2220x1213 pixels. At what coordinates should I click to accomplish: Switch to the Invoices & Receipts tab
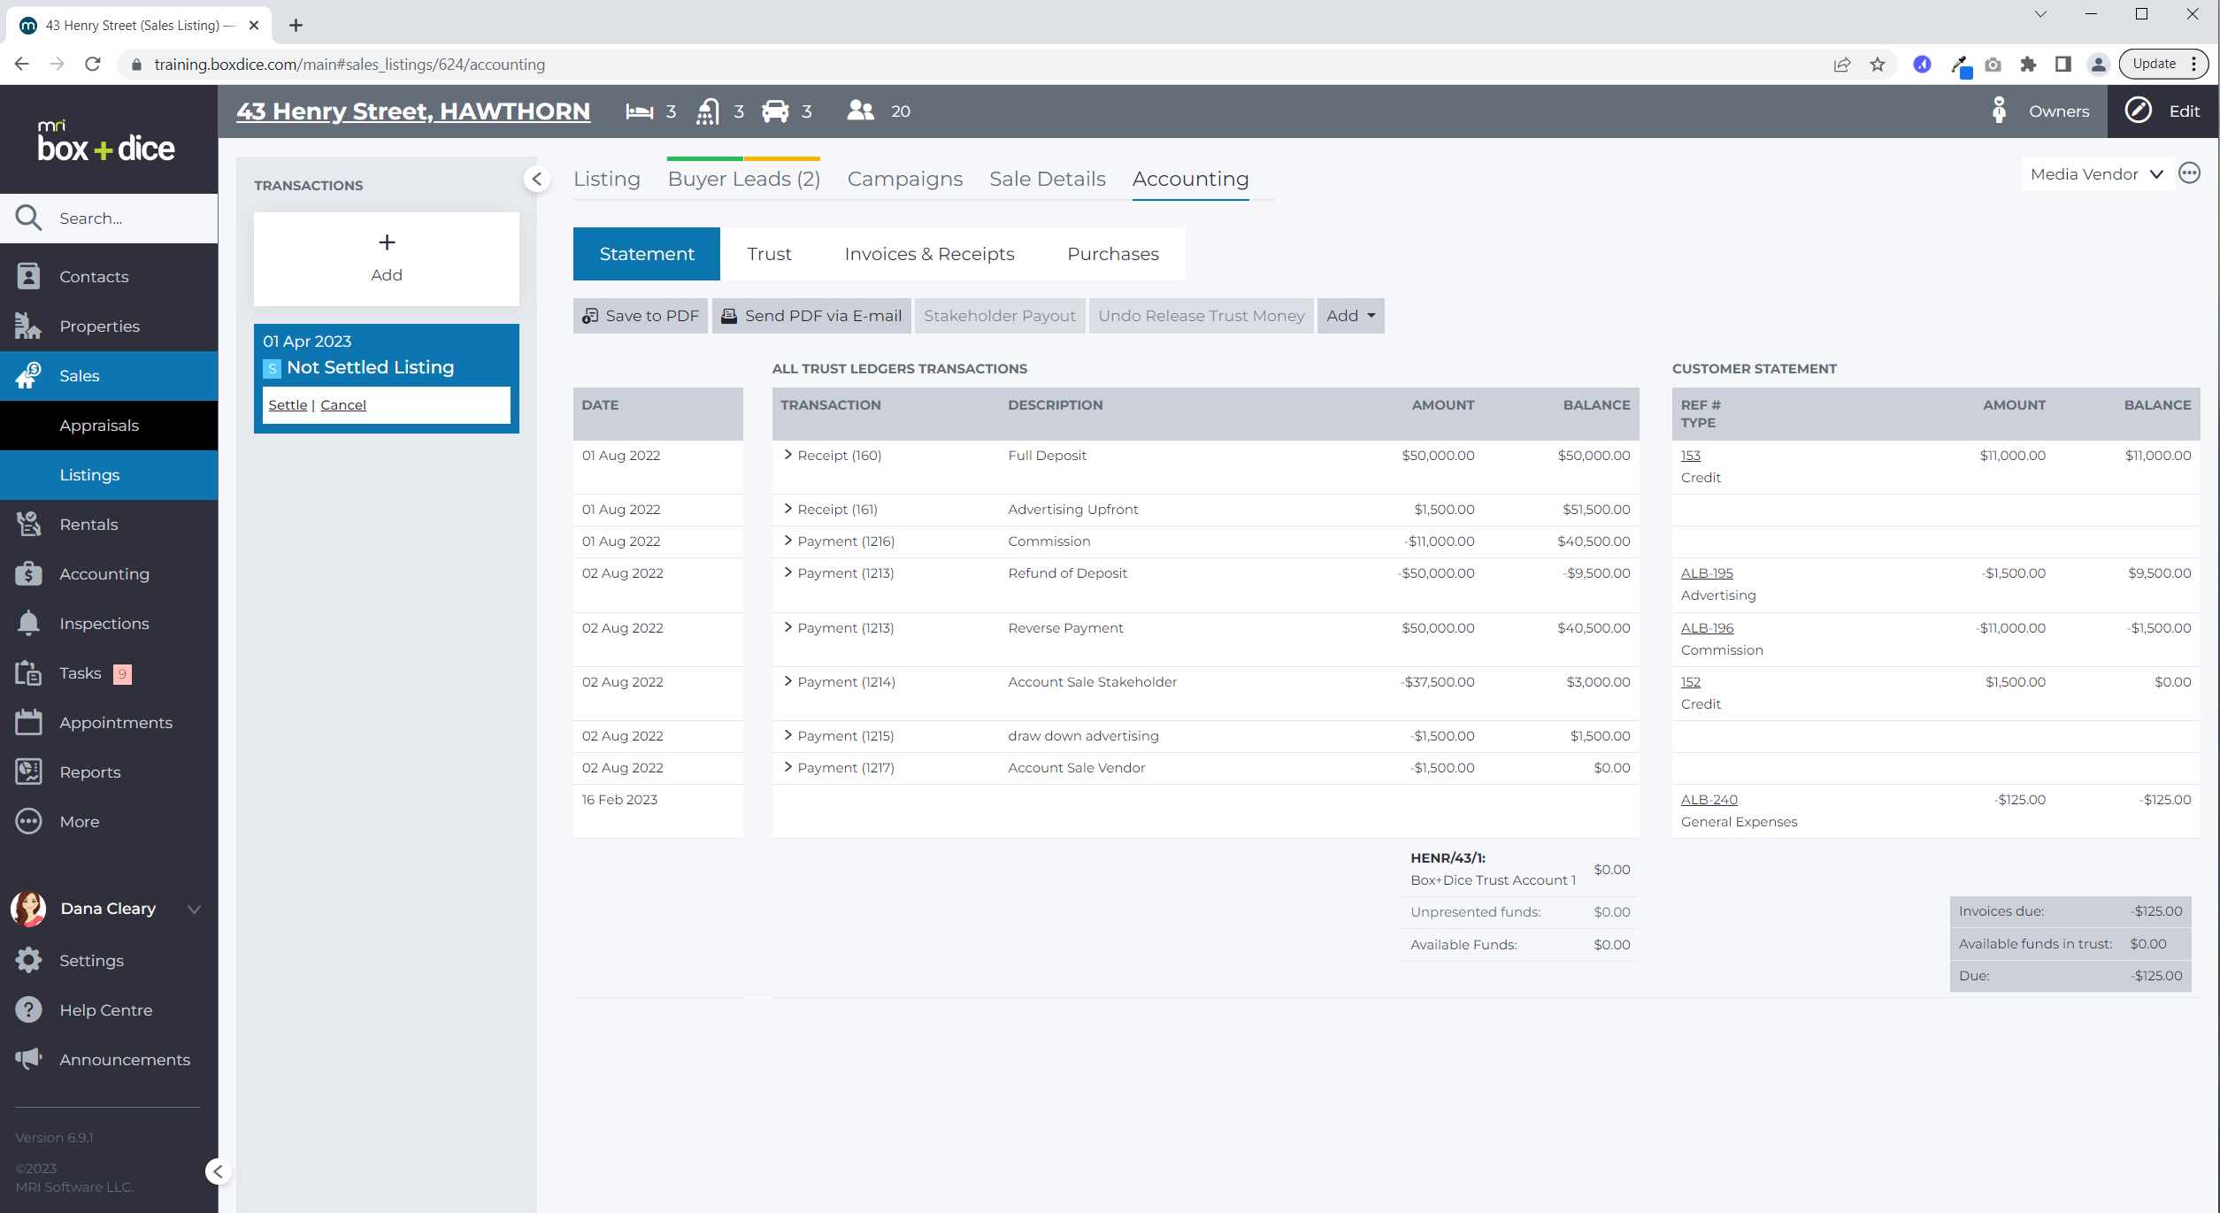tap(929, 254)
